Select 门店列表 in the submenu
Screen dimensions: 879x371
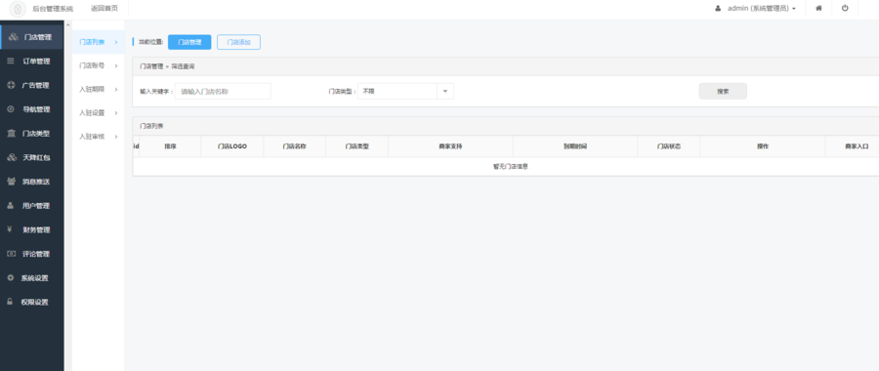pyautogui.click(x=98, y=42)
